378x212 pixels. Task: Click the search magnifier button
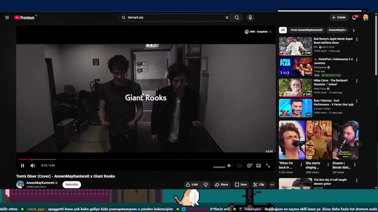237,18
